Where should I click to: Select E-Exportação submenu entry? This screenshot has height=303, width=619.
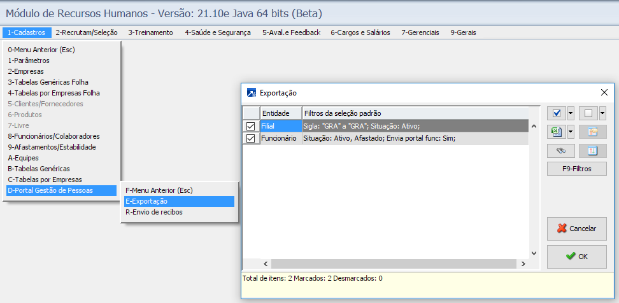click(179, 201)
